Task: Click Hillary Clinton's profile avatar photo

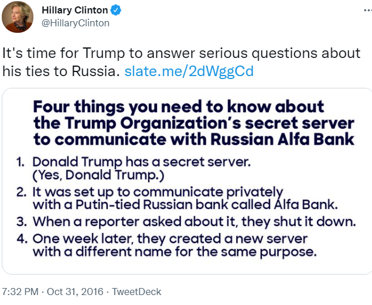Action: pyautogui.click(x=18, y=17)
